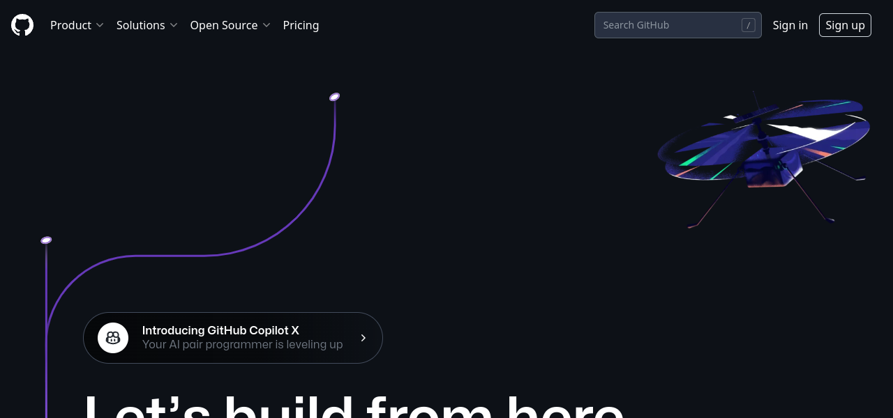Screen dimensions: 893x418
Task: Expand the Solutions dropdown chevron
Action: point(174,25)
